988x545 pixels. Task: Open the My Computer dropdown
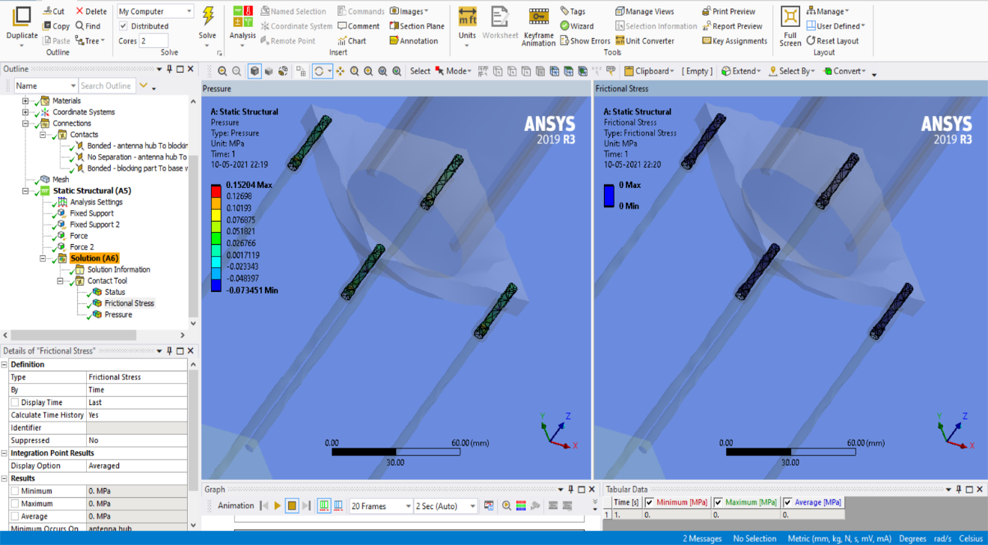(156, 11)
